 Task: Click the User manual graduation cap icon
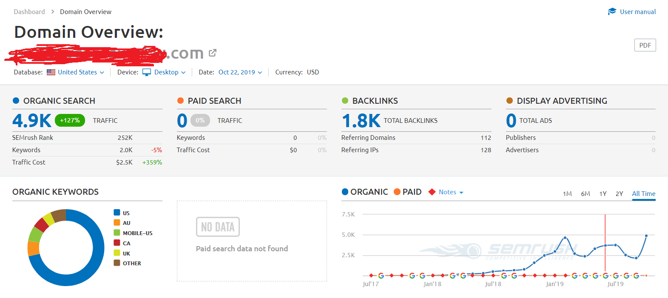(612, 11)
